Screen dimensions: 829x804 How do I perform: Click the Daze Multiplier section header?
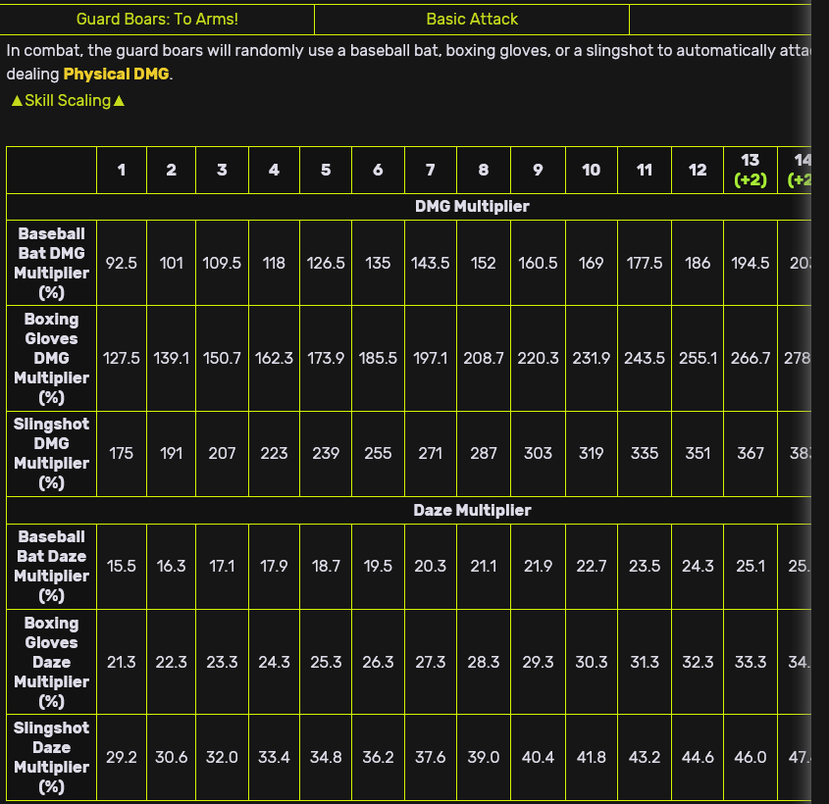click(x=472, y=510)
